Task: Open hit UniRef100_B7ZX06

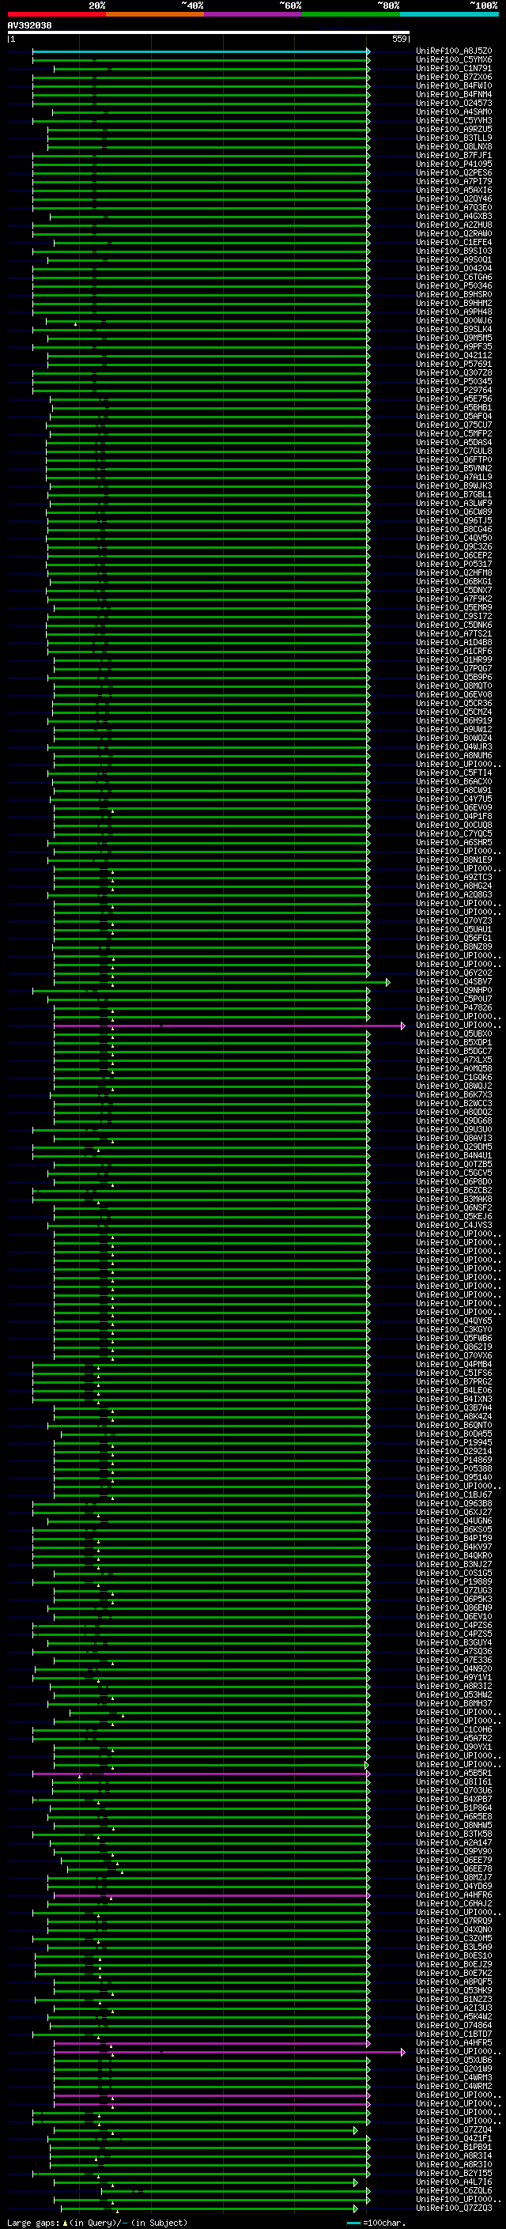Action: [x=454, y=77]
